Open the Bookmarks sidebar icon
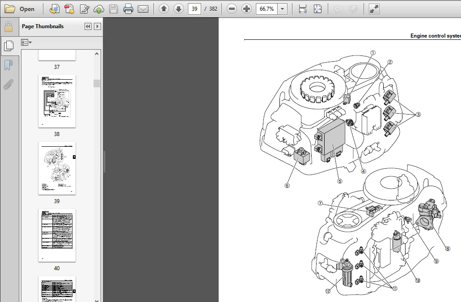This screenshot has width=461, height=302. pyautogui.click(x=8, y=65)
